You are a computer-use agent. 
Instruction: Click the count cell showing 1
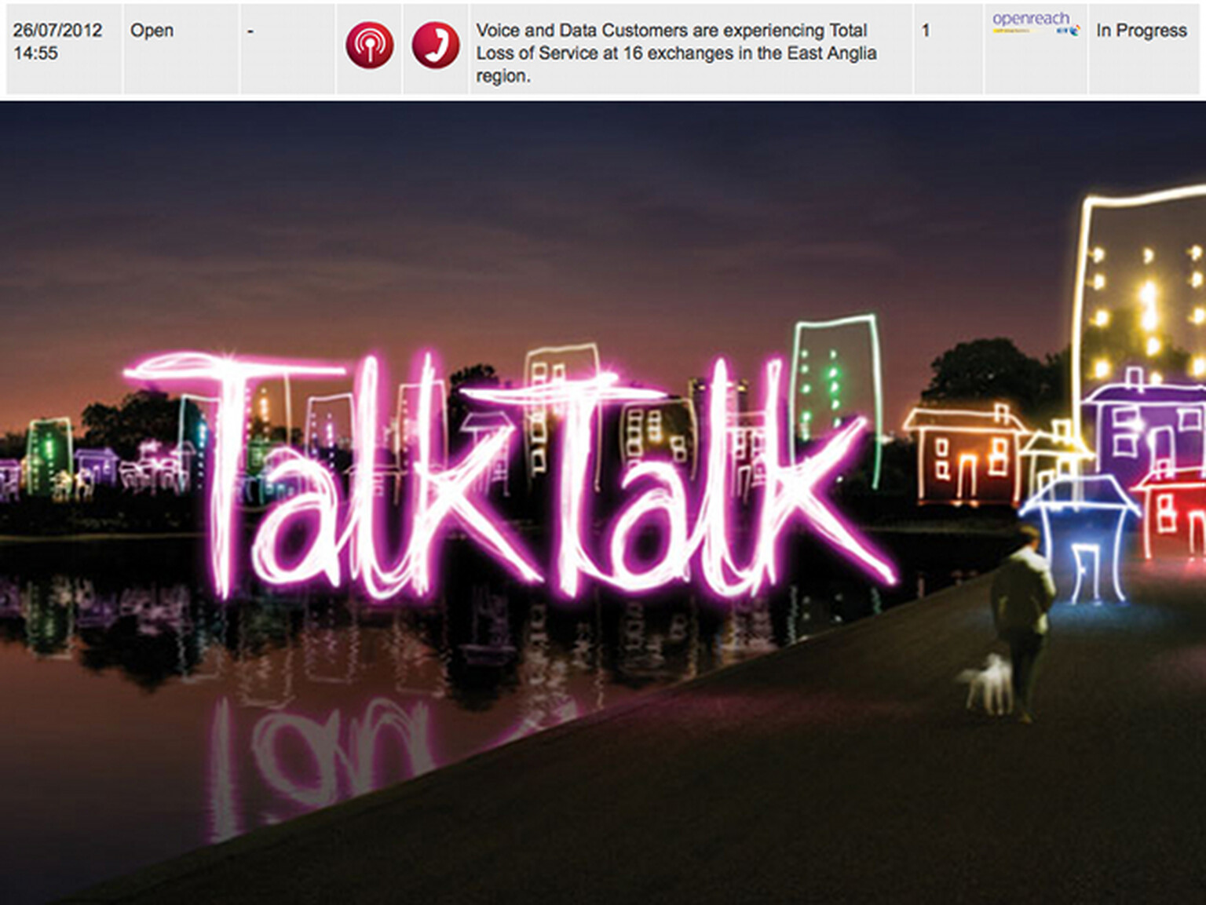point(948,49)
